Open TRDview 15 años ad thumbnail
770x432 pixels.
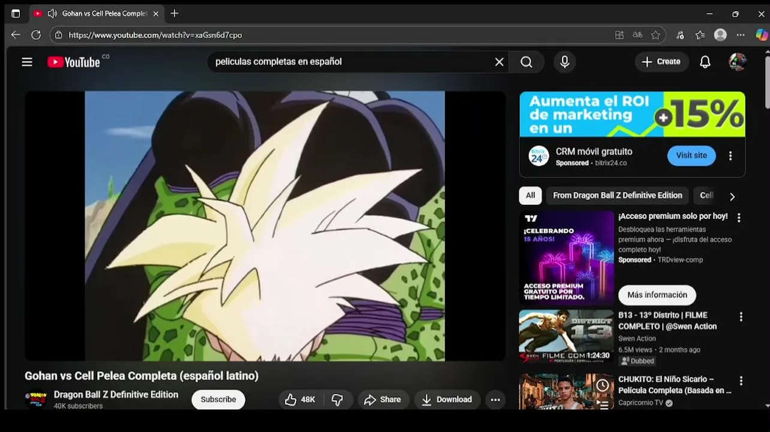tap(566, 258)
